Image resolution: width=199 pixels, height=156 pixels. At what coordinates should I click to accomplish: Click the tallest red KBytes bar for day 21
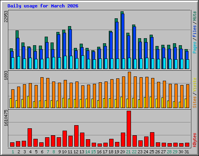coord(129,129)
